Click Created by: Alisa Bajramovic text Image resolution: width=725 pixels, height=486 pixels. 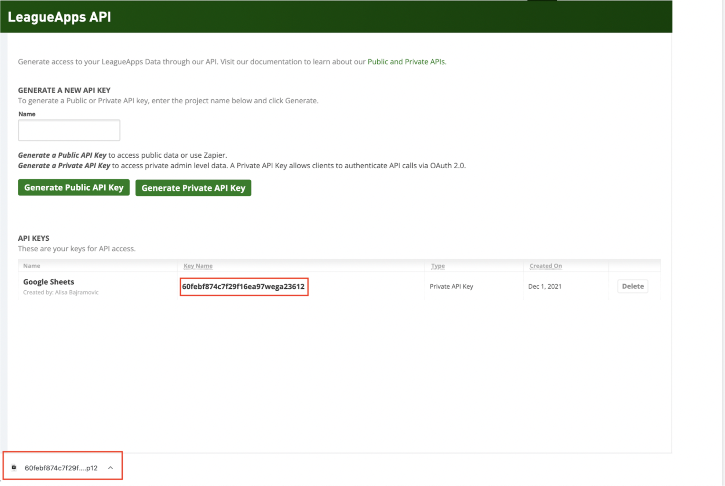click(61, 292)
